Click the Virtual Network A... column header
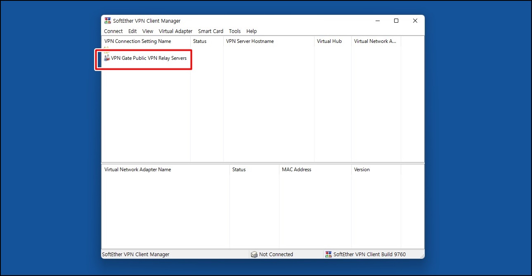The width and height of the screenshot is (532, 276). (376, 41)
